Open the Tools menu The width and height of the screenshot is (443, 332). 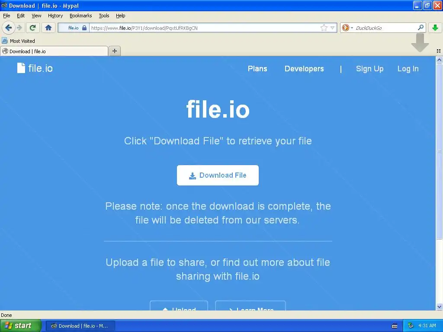(x=104, y=16)
